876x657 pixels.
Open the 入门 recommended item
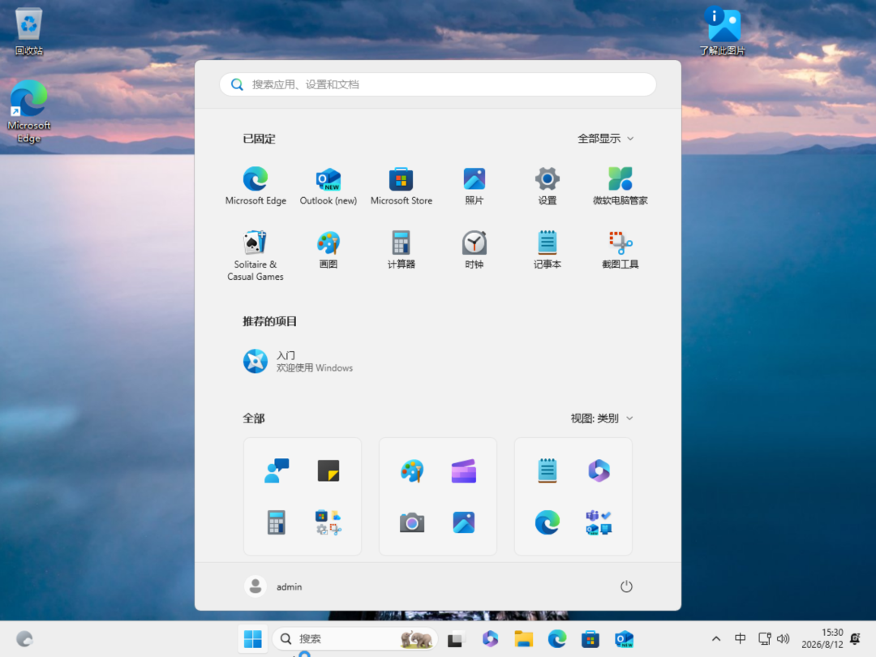pos(298,362)
